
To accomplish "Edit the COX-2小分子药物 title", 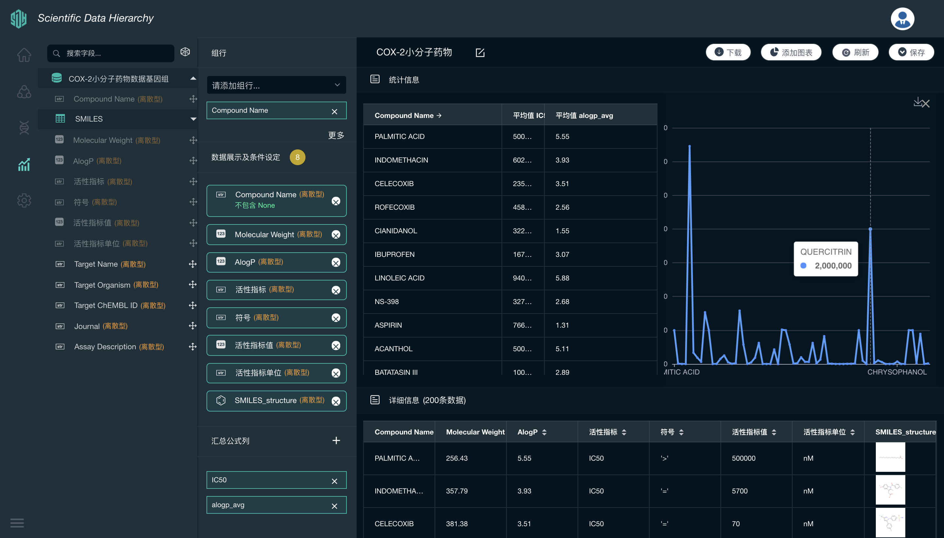I will point(480,53).
